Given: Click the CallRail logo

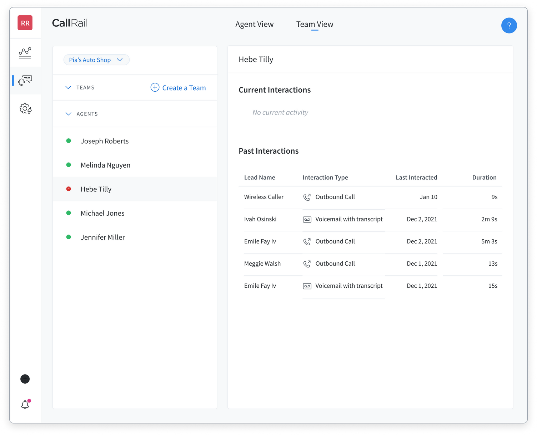Looking at the screenshot, I should click(70, 23).
